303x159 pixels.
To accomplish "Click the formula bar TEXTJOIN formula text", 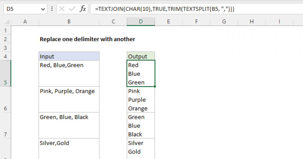I will (165, 9).
